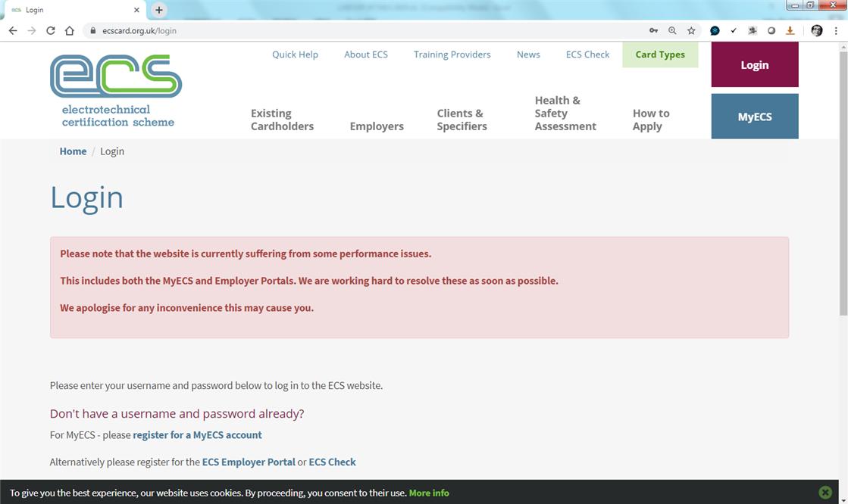
Task: Click the blue MyECS button
Action: coord(755,116)
